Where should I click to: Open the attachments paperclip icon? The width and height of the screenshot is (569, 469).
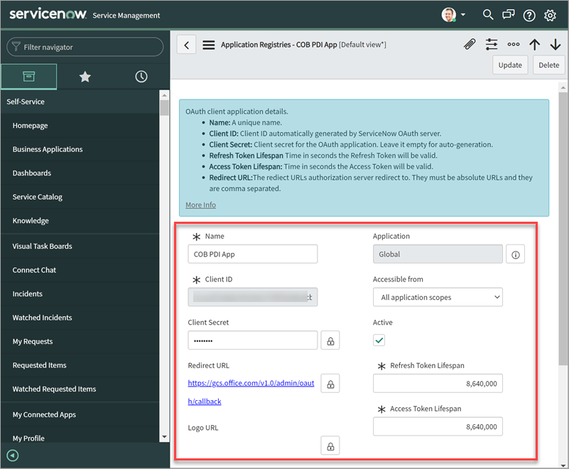(470, 44)
